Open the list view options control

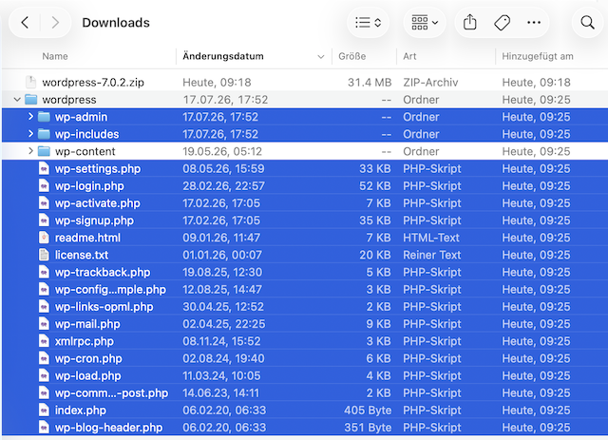(x=368, y=23)
